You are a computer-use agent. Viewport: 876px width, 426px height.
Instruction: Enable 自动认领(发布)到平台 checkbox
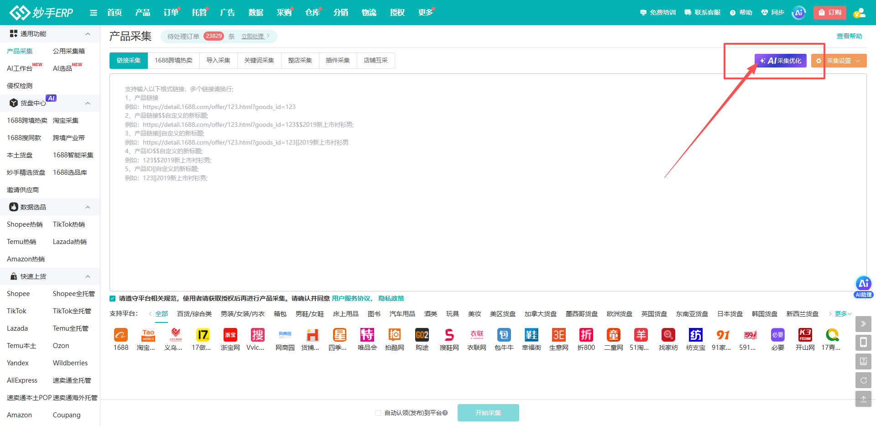pyautogui.click(x=378, y=413)
